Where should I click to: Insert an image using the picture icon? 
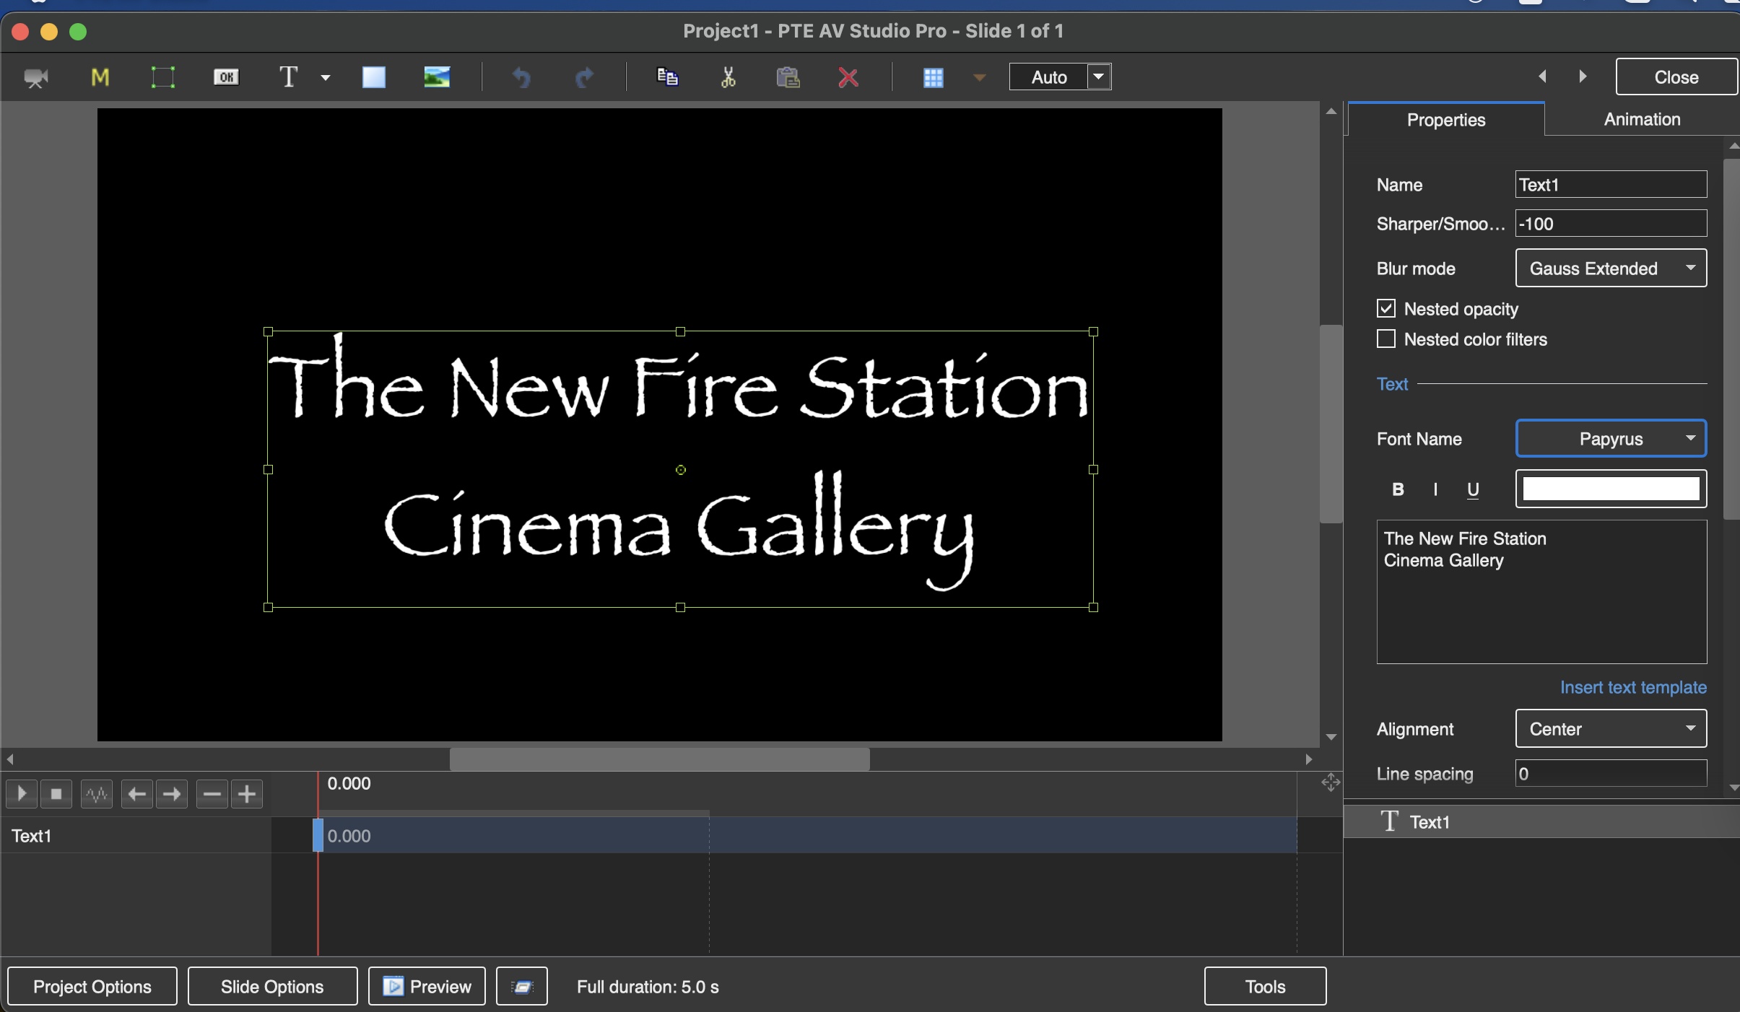[437, 77]
